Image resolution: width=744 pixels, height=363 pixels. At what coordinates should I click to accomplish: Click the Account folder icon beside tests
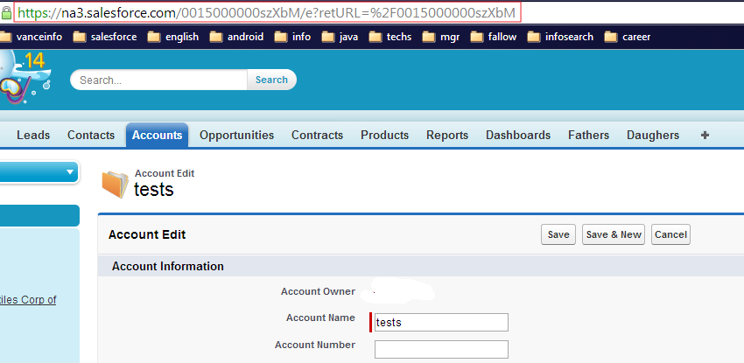pos(116,184)
